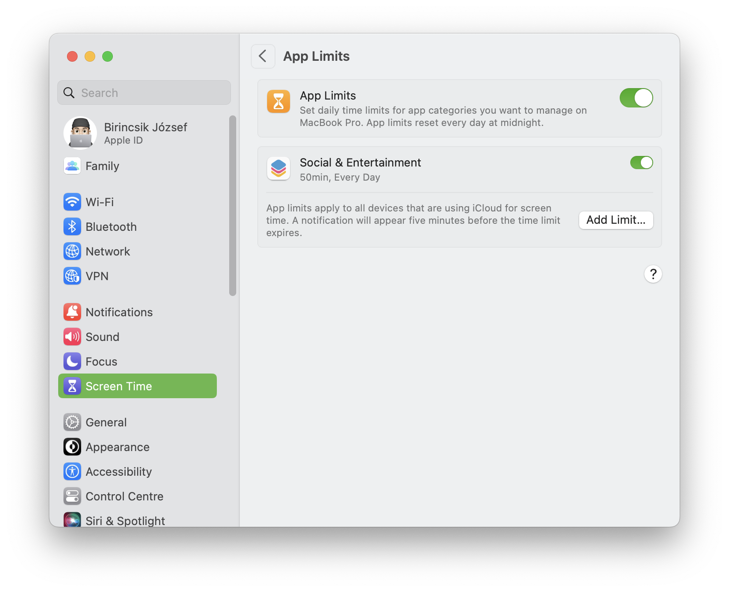Click the '50min, Every Day' text
729x592 pixels.
(340, 178)
